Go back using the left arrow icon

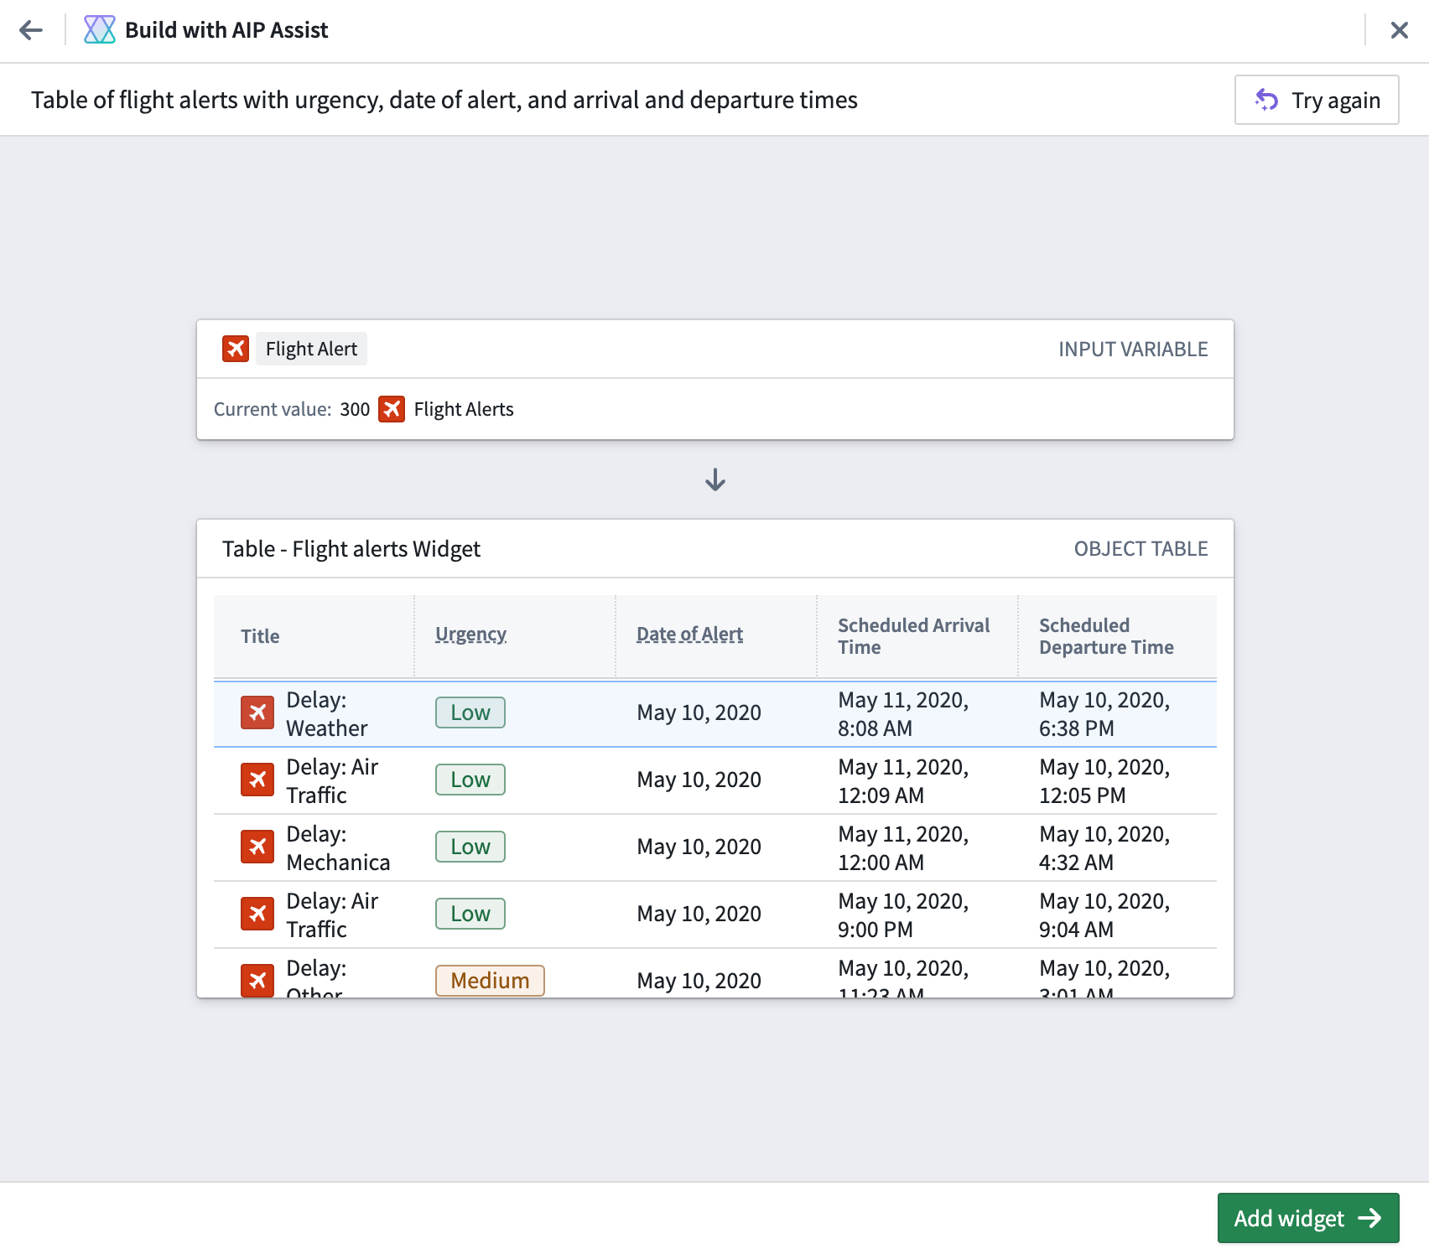pyautogui.click(x=31, y=30)
